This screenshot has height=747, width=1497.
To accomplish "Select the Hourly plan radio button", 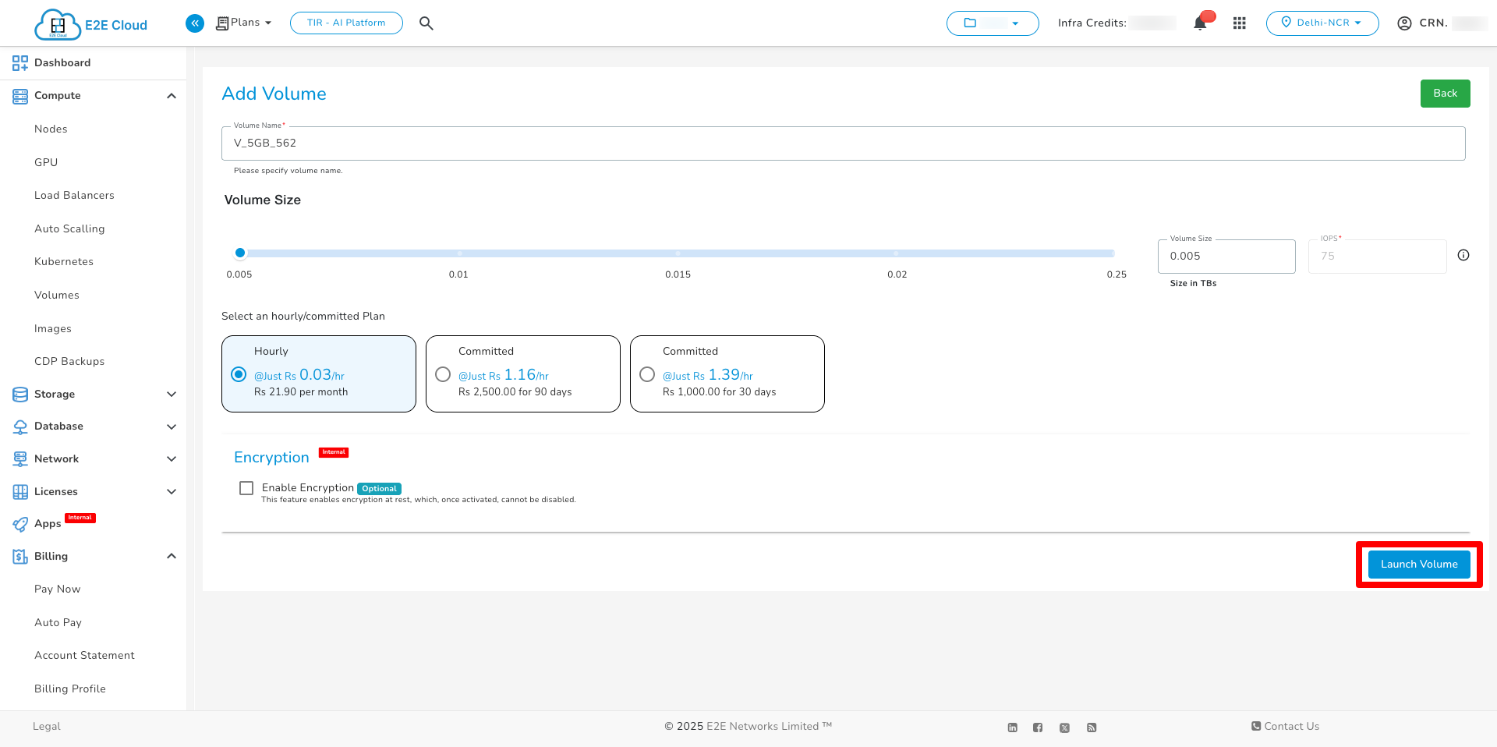I will [x=239, y=374].
